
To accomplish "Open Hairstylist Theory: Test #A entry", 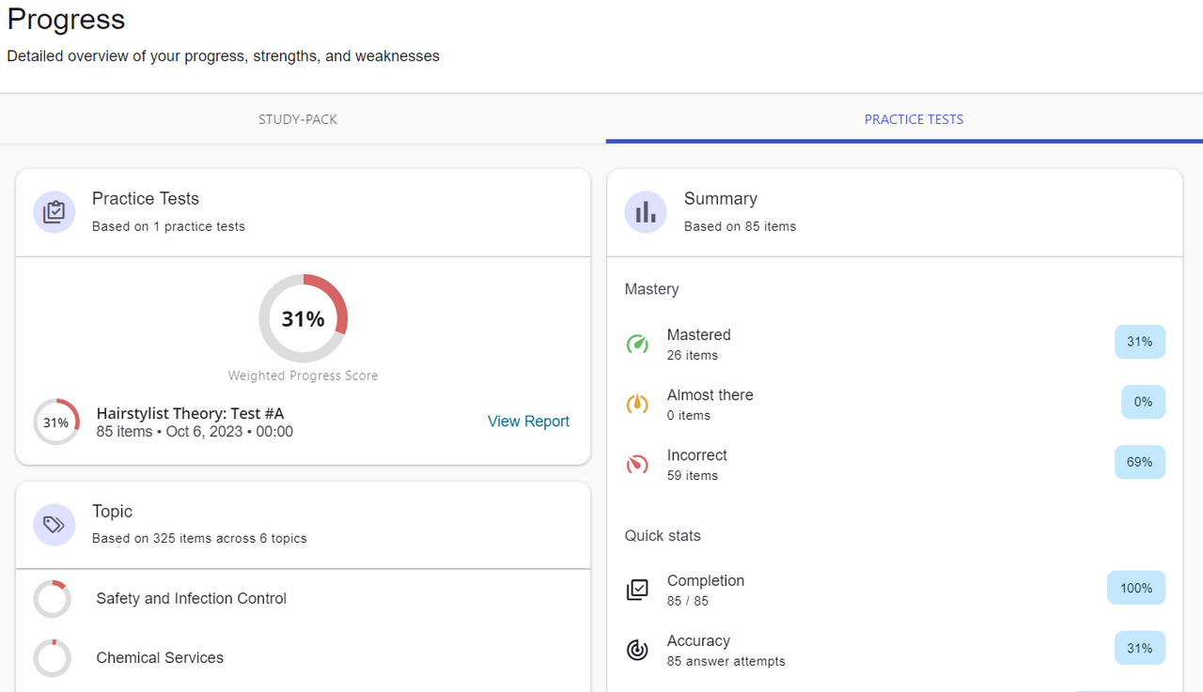I will 191,414.
